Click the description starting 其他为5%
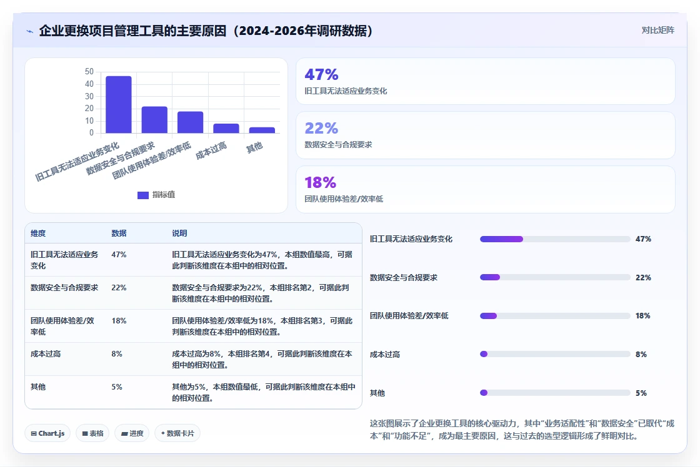The width and height of the screenshot is (700, 467). point(263,393)
